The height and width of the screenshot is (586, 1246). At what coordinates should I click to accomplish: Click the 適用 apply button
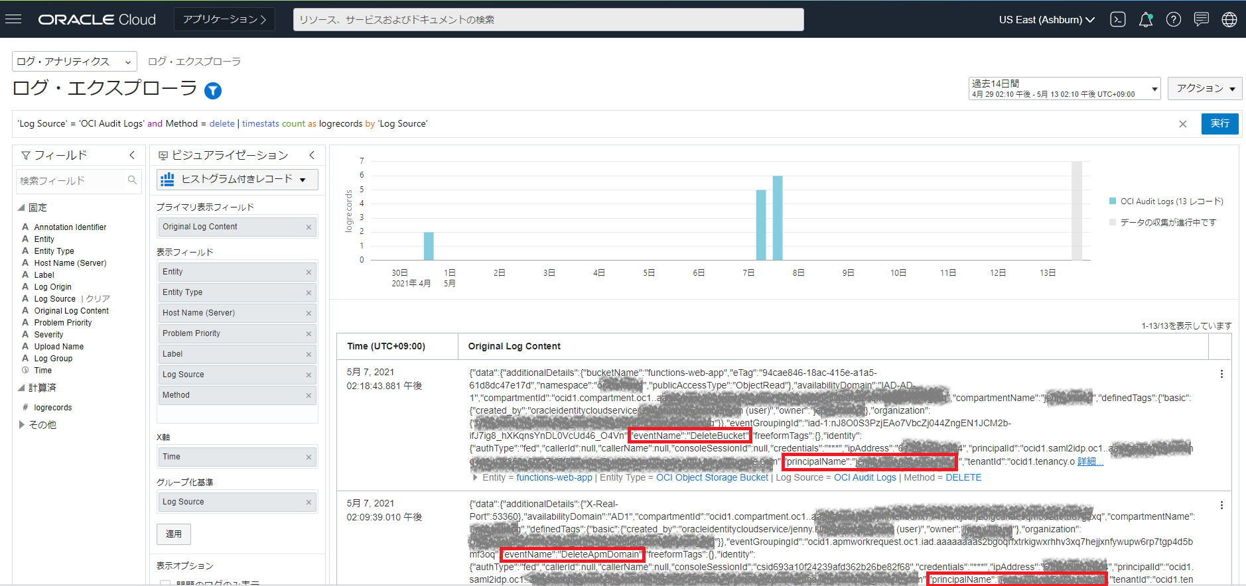pos(174,534)
